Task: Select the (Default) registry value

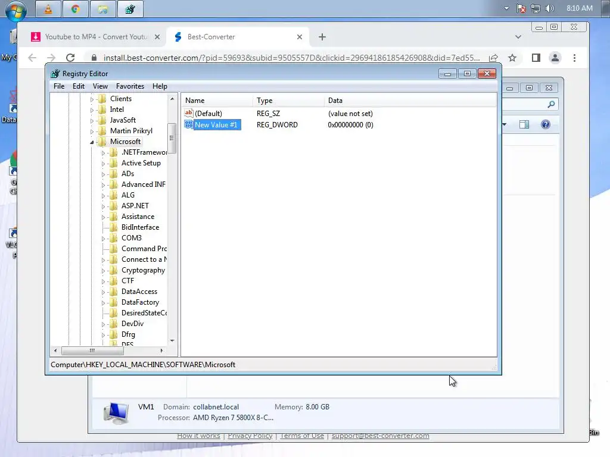Action: 208,114
